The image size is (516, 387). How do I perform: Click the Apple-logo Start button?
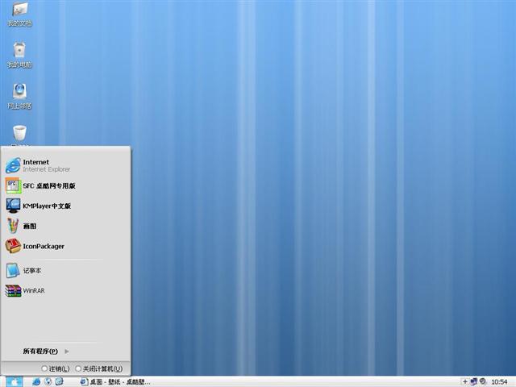(x=15, y=381)
